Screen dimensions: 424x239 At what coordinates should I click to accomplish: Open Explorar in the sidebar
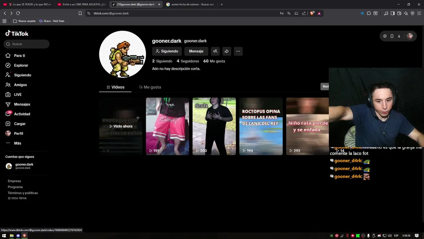(17, 65)
